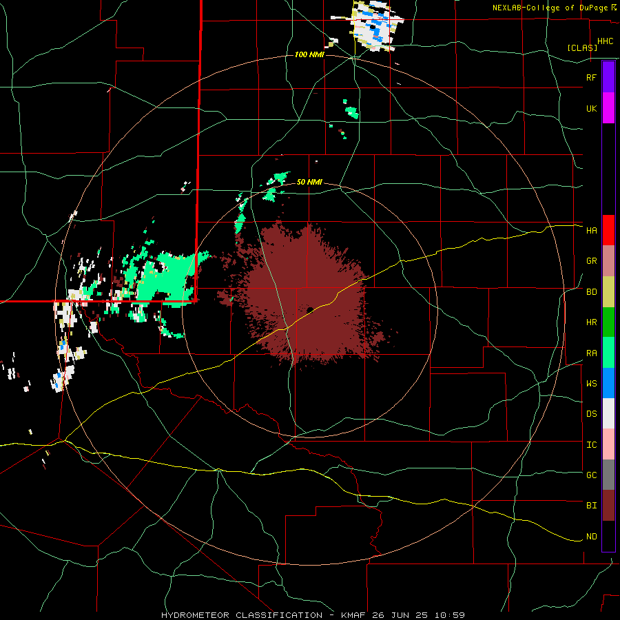The image size is (620, 620).
Task: Click the IC legend label
Action: click(591, 445)
